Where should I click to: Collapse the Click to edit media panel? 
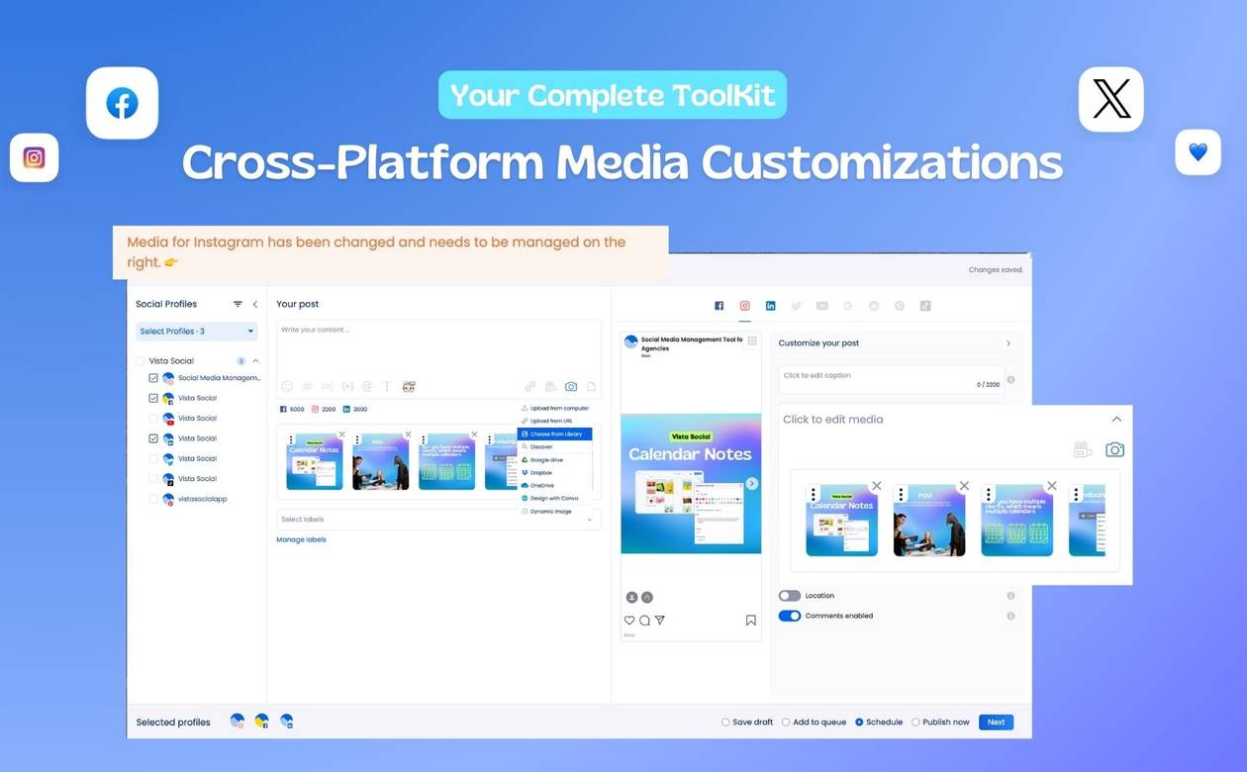point(1116,420)
